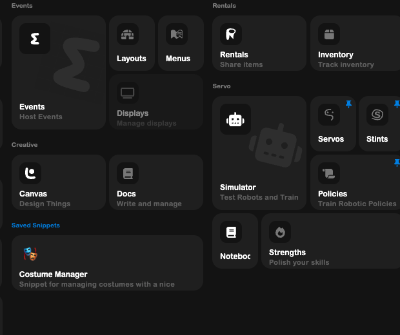The height and width of the screenshot is (335, 400).
Task: Click the Inventory box icon
Action: point(329,34)
